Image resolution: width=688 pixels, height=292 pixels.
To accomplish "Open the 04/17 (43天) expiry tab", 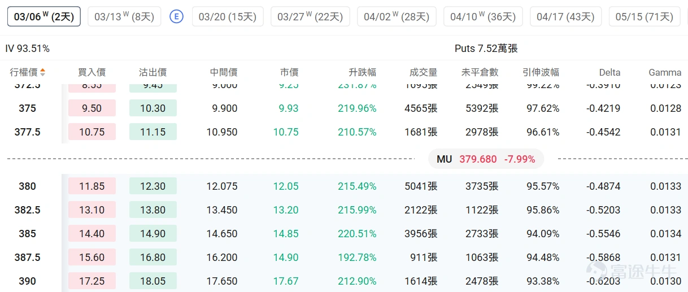I will pyautogui.click(x=565, y=16).
